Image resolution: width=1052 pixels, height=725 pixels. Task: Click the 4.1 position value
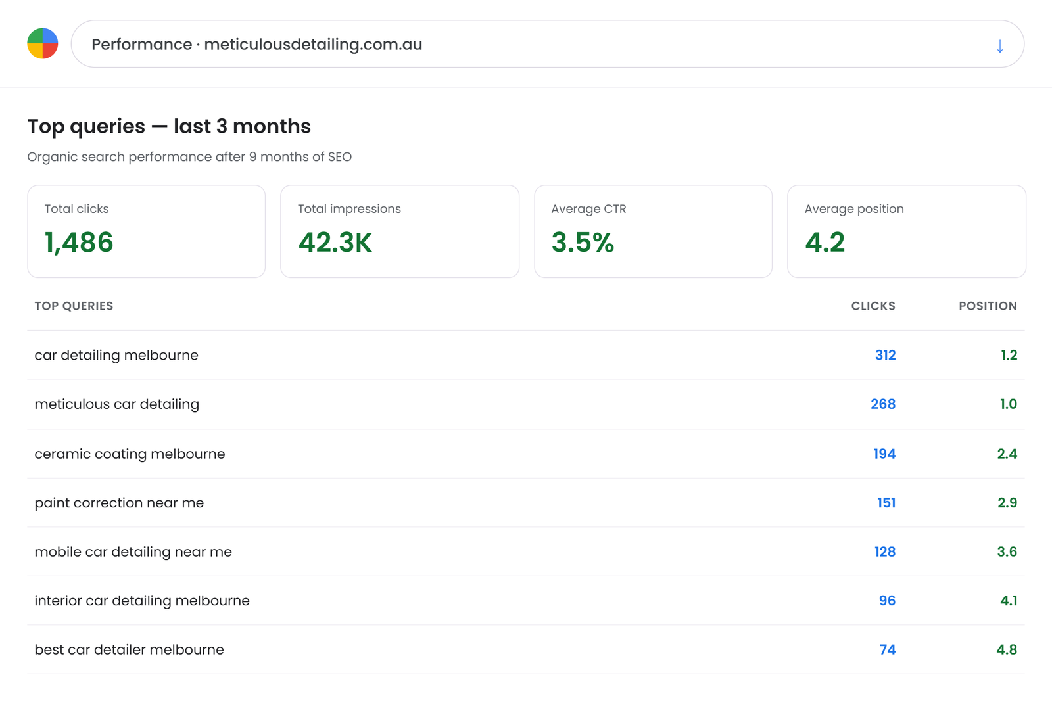coord(1009,601)
